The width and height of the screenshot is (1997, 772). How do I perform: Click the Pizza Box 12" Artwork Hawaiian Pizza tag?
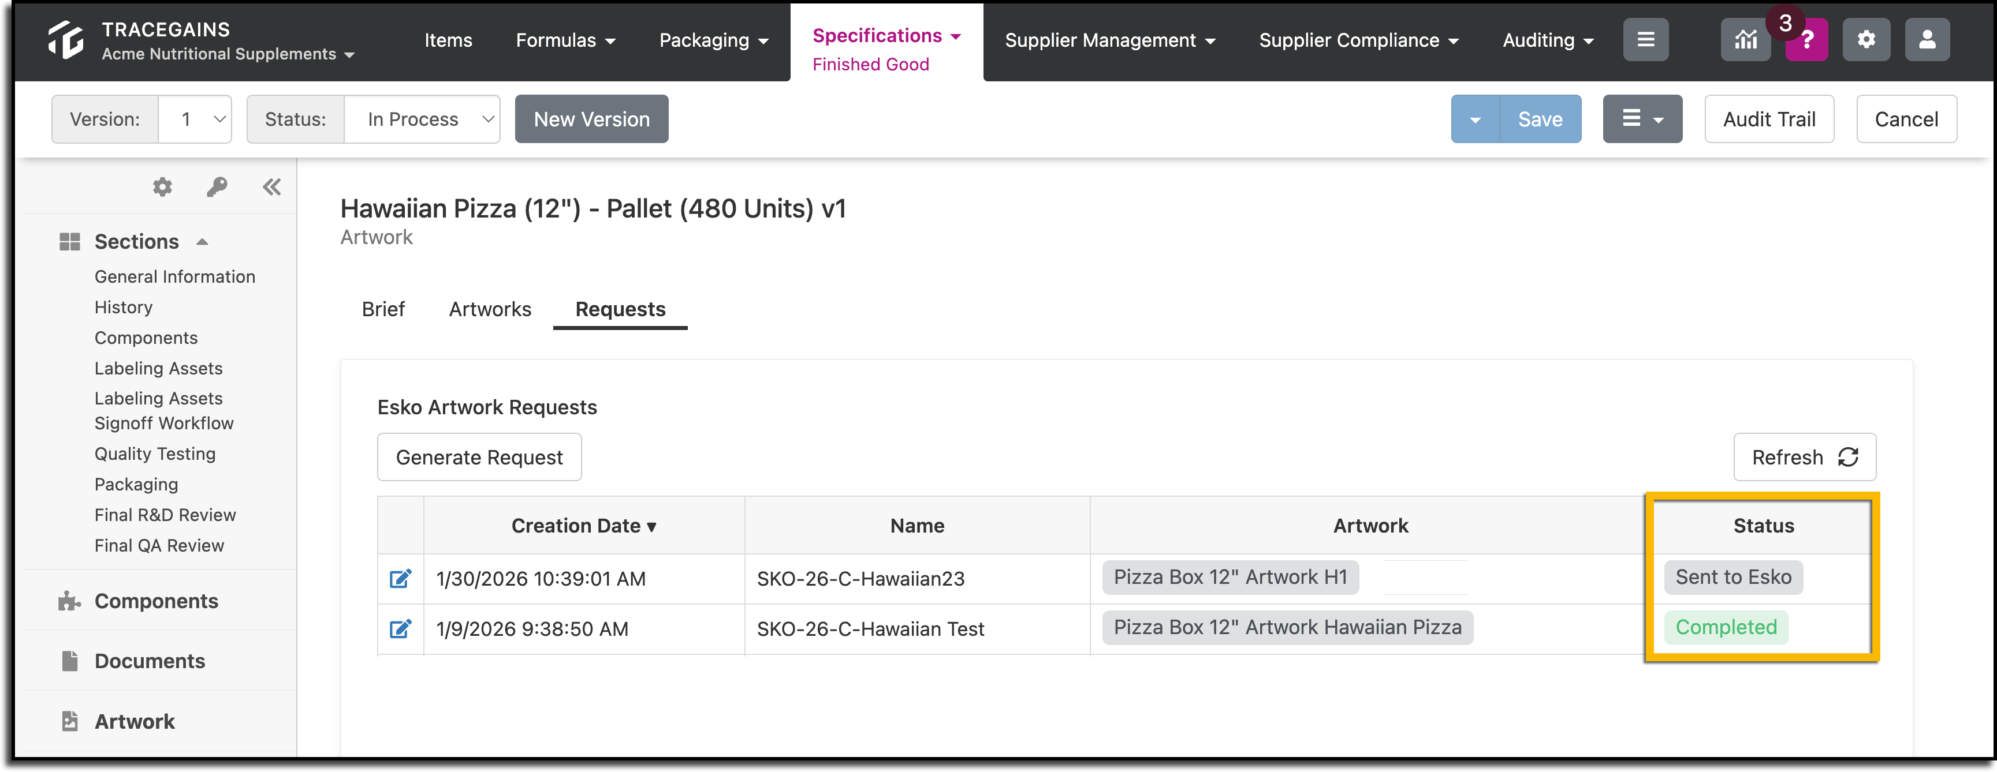point(1288,628)
